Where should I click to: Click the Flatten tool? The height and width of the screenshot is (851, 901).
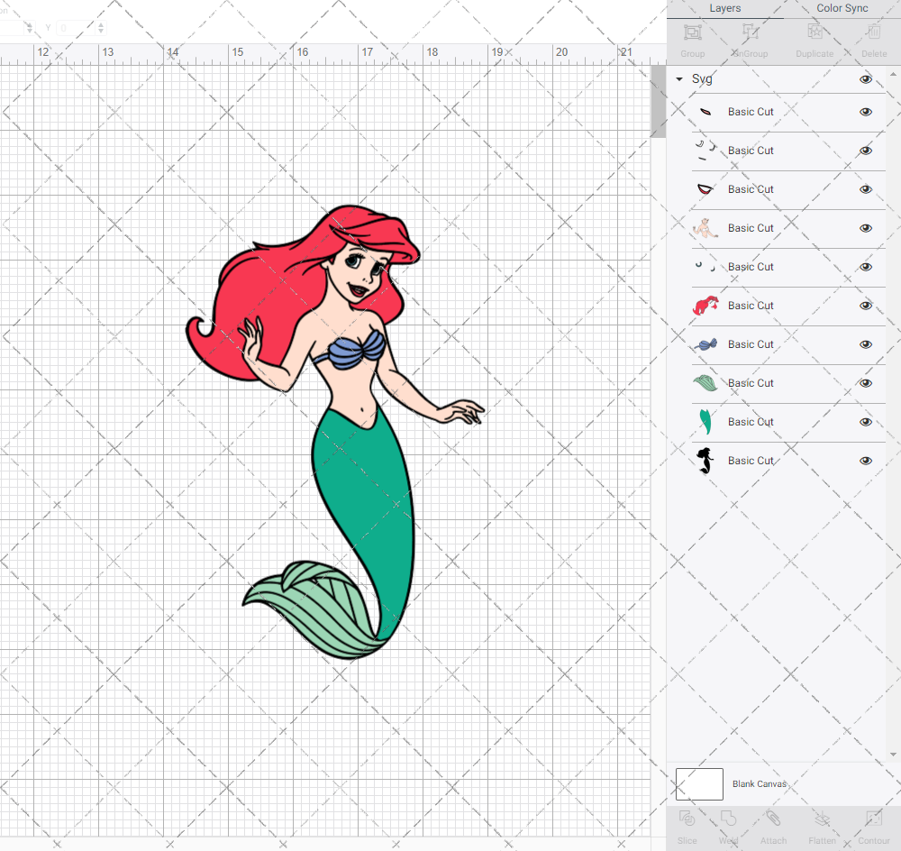pos(823,828)
